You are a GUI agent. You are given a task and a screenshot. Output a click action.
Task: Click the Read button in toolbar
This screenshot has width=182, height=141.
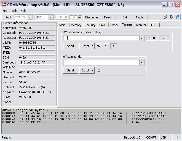coord(108,17)
